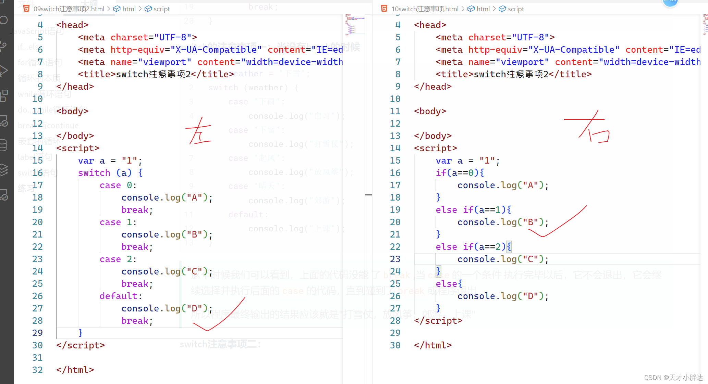708x384 pixels.
Task: Click line number 16 in right editor
Action: coord(395,173)
